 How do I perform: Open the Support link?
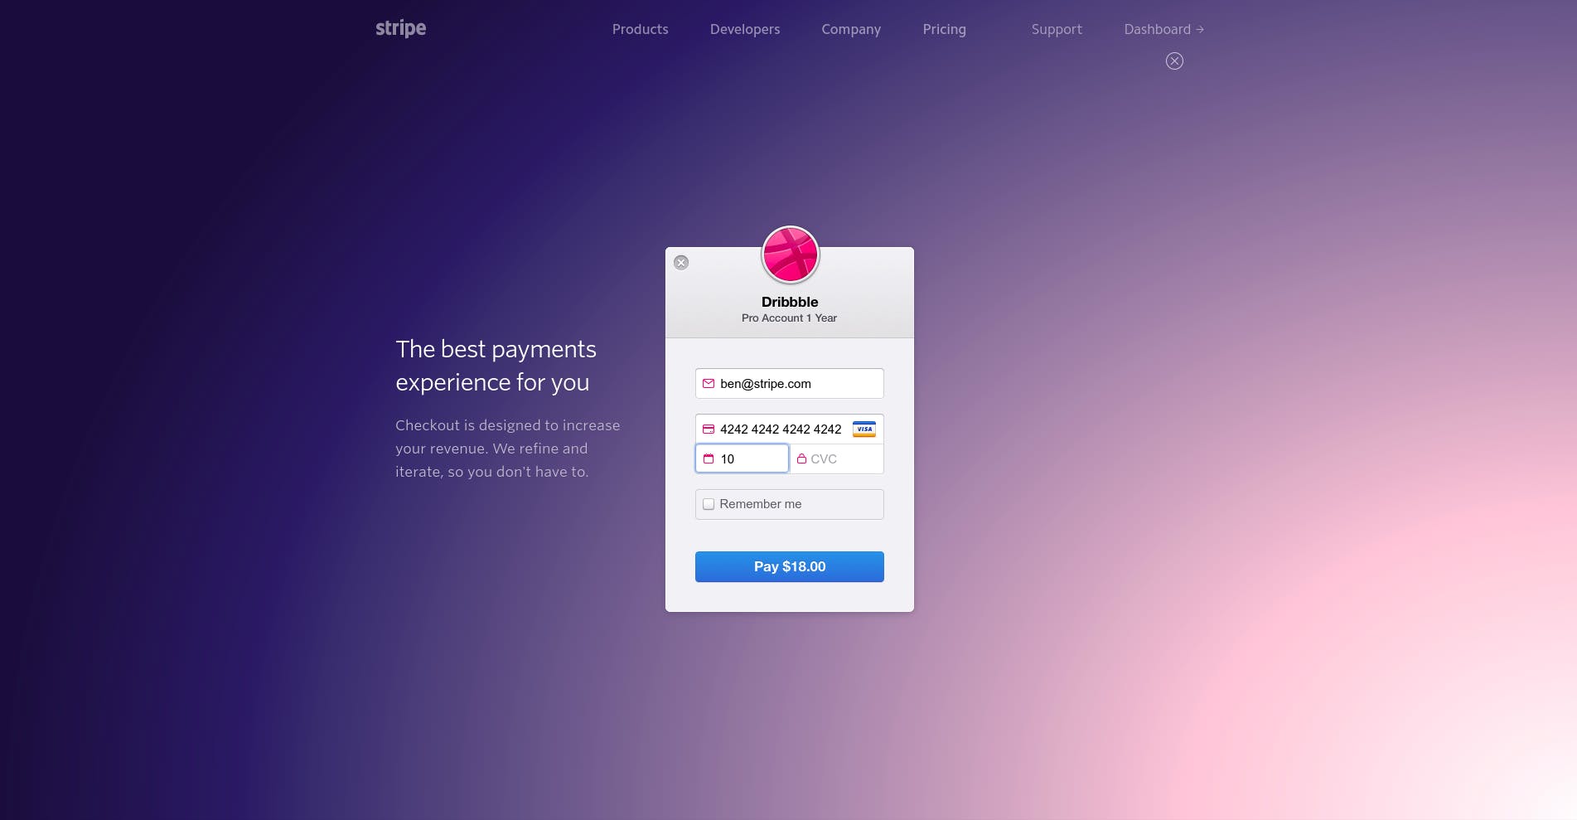[x=1057, y=29]
